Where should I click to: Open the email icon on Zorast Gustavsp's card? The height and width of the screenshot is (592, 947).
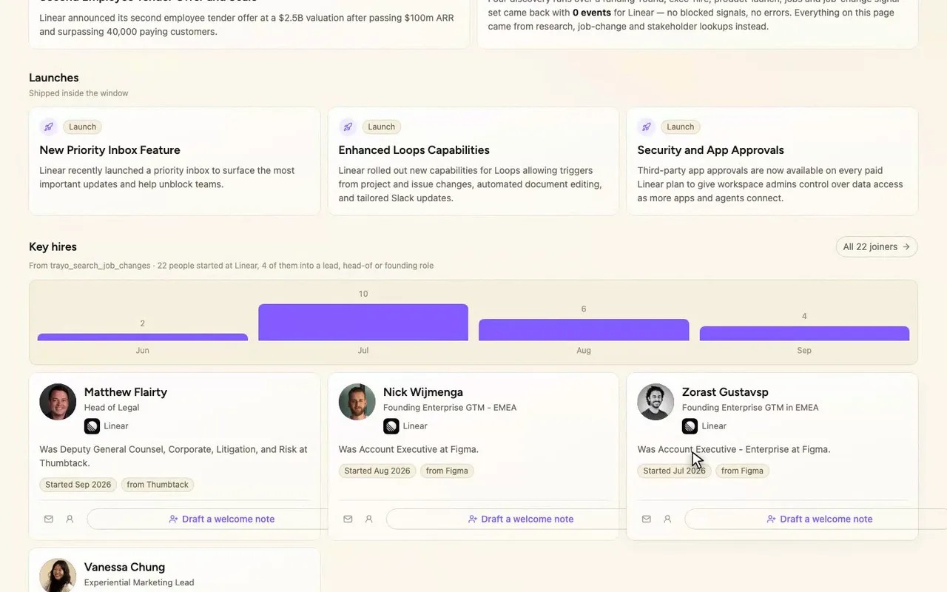647,519
